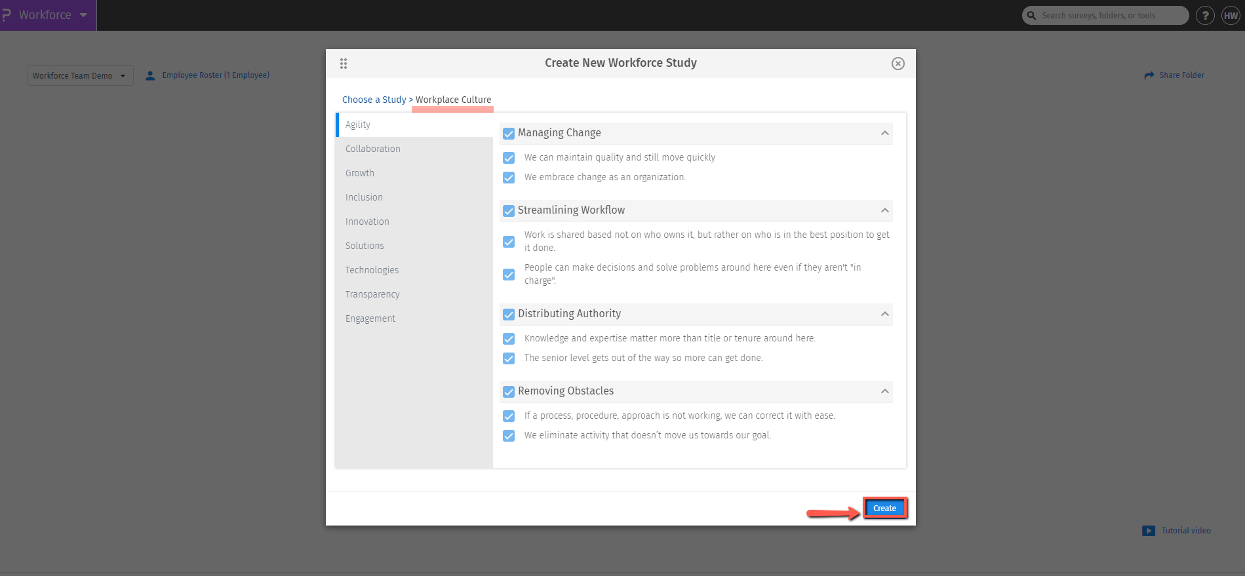Open the Workforce product dropdown
The height and width of the screenshot is (576, 1245).
(x=49, y=15)
